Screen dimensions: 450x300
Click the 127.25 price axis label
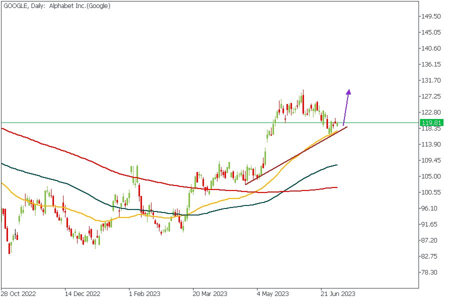point(430,96)
